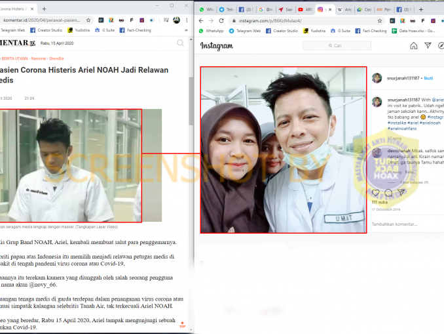
Task: Click the comment bubble icon
Action: click(388, 193)
